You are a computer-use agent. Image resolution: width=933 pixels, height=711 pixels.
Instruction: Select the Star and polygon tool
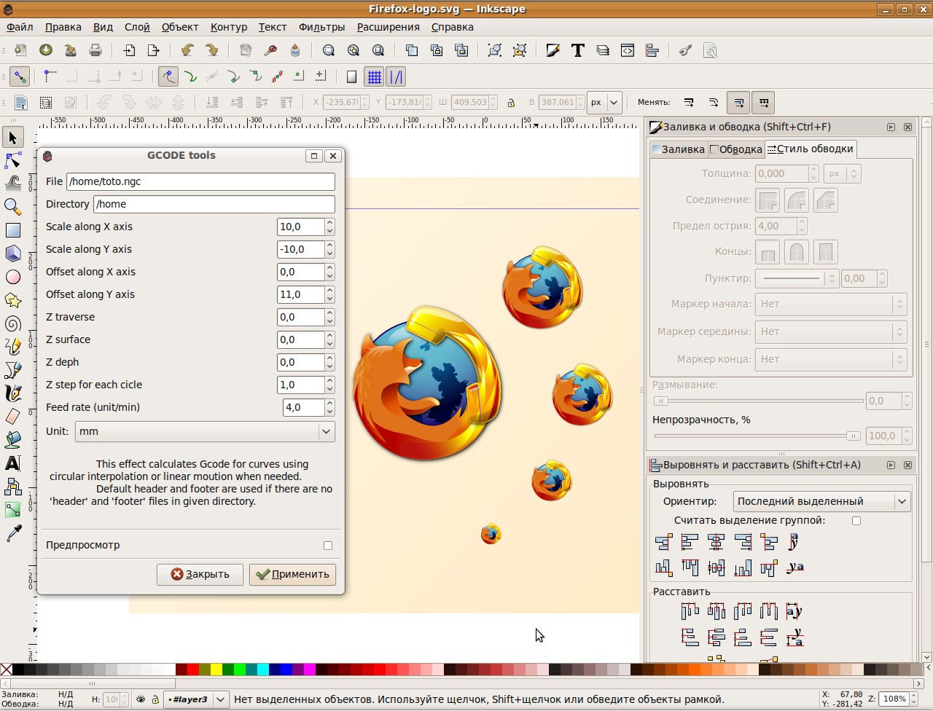13,300
